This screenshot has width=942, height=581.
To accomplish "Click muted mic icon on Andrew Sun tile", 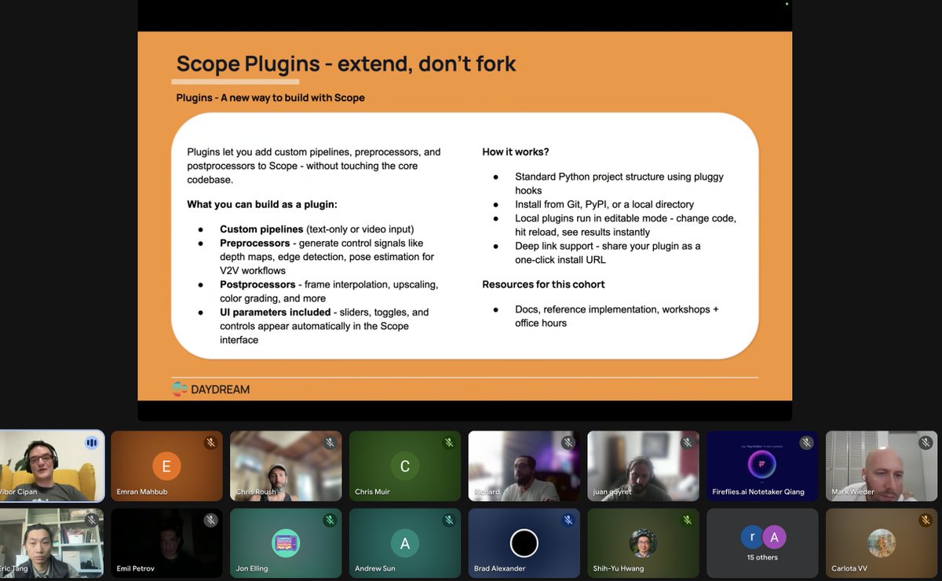I will (x=449, y=520).
